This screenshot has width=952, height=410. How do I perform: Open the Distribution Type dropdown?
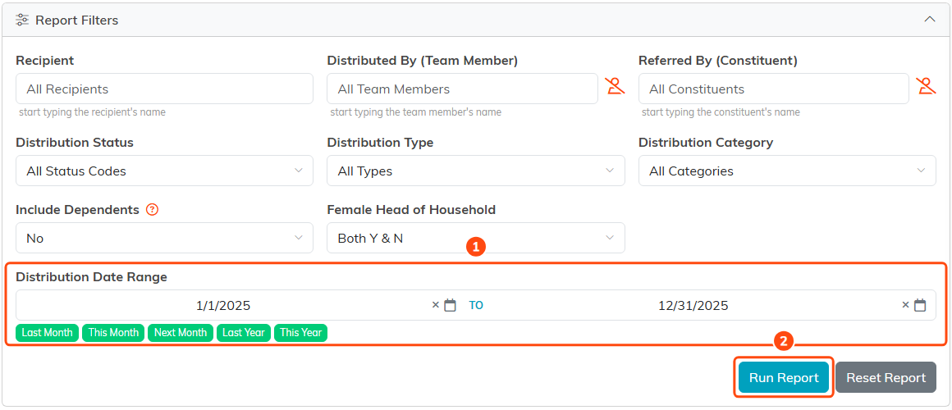coord(476,171)
